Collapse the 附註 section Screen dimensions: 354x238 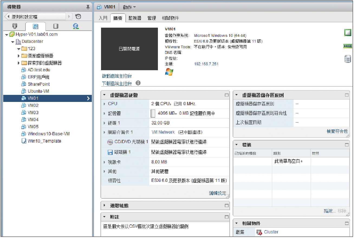(105, 217)
